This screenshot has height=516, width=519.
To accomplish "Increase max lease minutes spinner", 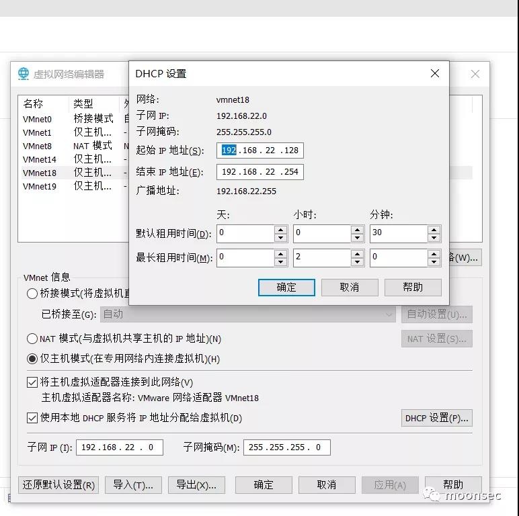I will (x=434, y=254).
